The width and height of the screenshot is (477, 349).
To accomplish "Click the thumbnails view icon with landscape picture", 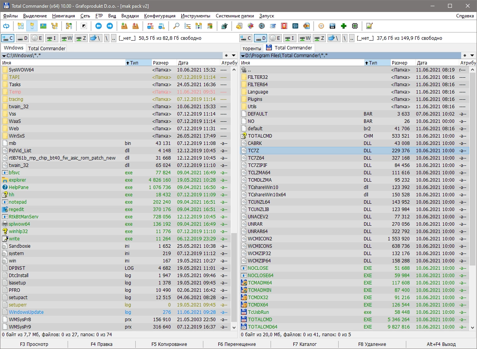I will 43,26.
